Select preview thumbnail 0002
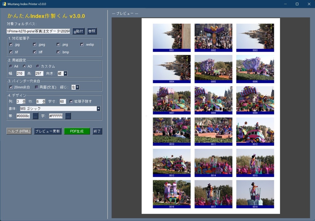 pyautogui.click(x=213, y=38)
